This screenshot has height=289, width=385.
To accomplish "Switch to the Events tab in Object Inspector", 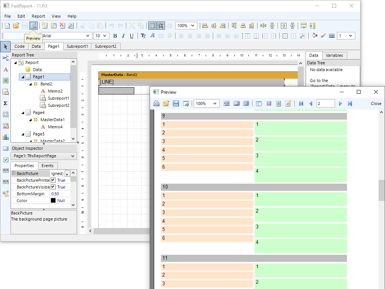I will click(x=47, y=166).
